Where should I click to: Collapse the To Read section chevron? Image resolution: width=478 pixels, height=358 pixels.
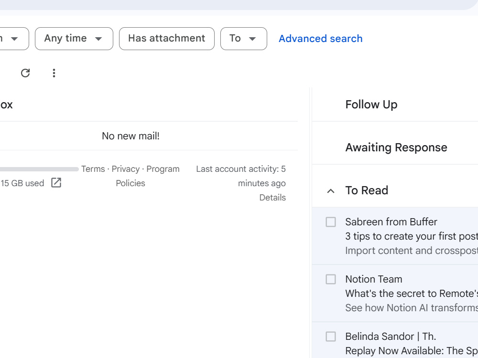click(331, 191)
